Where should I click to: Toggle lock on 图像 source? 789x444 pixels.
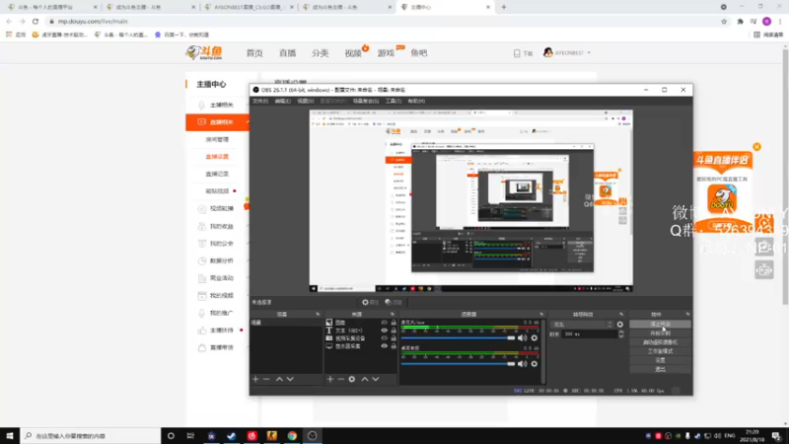click(394, 323)
